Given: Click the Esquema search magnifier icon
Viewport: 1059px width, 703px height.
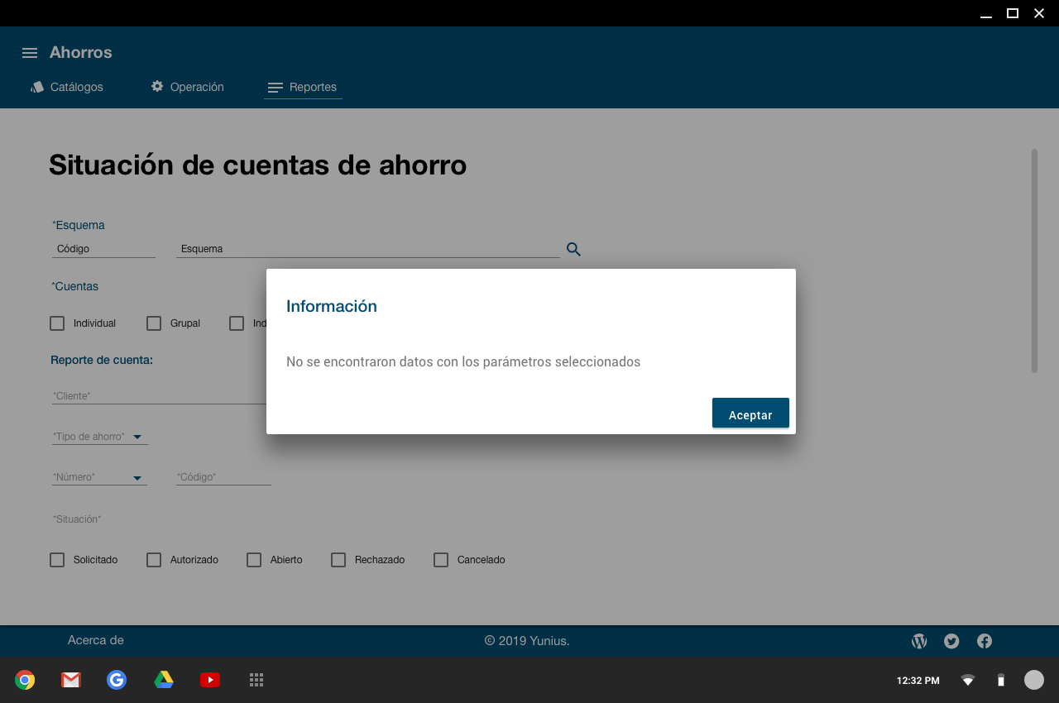Looking at the screenshot, I should 573,249.
